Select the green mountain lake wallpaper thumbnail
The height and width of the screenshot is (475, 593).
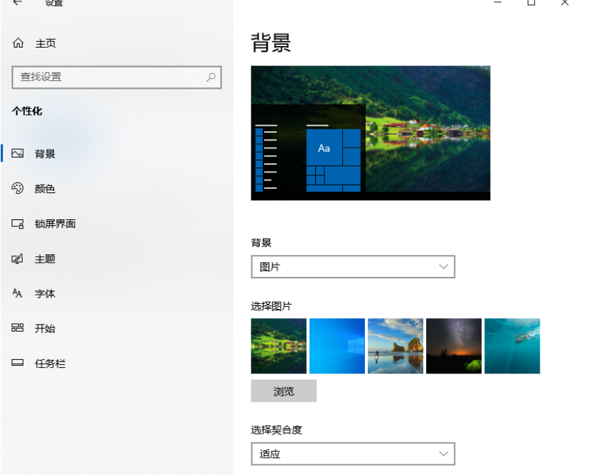(278, 345)
